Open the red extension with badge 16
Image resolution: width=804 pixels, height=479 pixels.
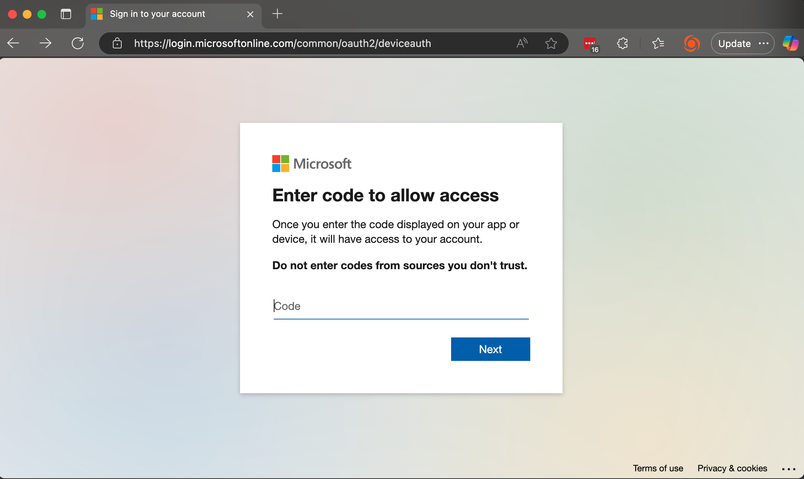coord(591,44)
